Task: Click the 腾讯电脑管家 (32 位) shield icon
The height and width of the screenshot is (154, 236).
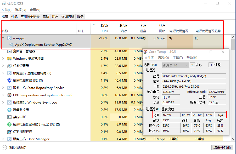Action: [x=9, y=81]
